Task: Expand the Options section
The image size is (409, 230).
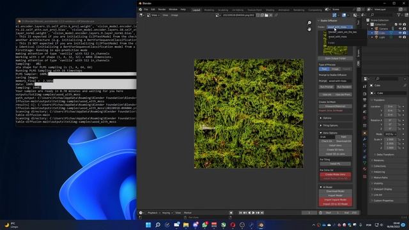Action: click(x=327, y=118)
